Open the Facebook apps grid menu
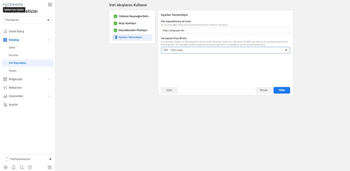Viewport: 350px width, 171px height. pyautogui.click(x=50, y=5)
